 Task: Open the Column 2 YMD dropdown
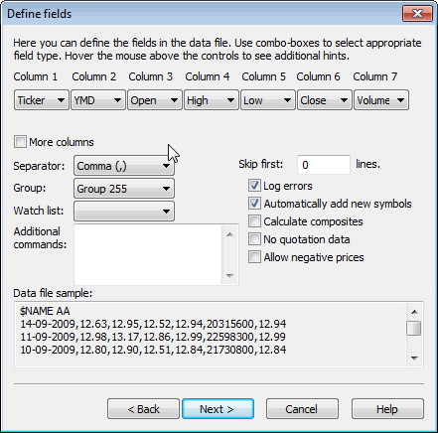[98, 100]
